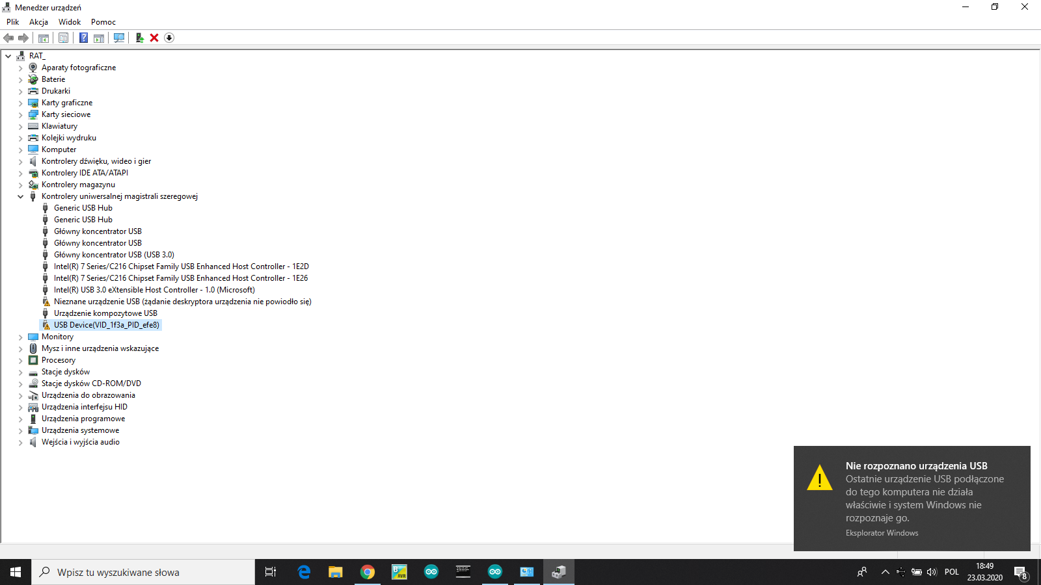Open the Properties toolbar icon

(63, 38)
